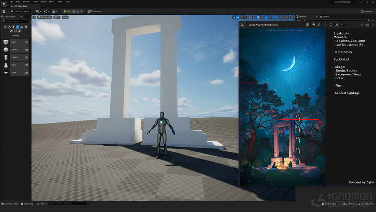Open the Lit view mode dropdown

(x=57, y=17)
